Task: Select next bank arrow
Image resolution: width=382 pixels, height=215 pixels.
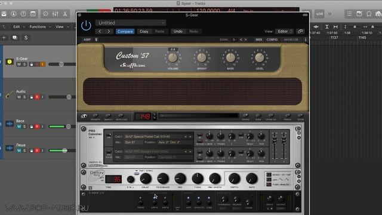Action: point(245,39)
